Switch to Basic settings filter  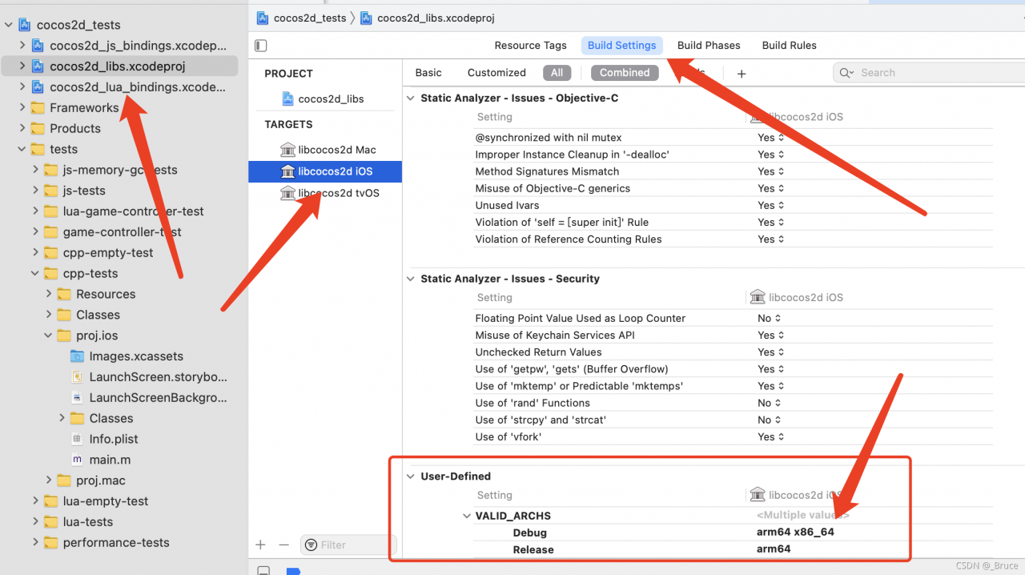[428, 73]
